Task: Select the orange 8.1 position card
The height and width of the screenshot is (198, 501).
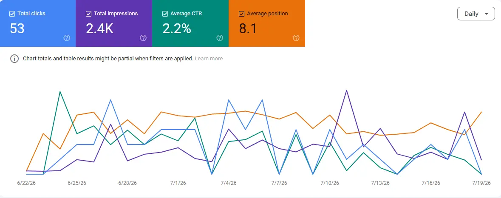Action: (267, 23)
